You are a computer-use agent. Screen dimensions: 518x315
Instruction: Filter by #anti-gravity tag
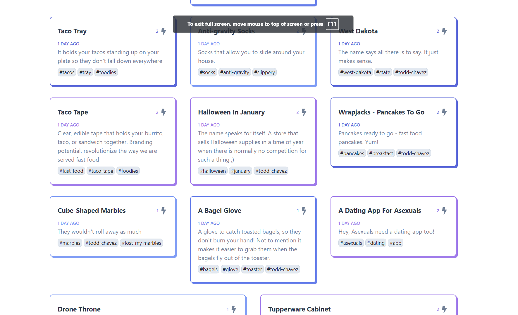tap(235, 72)
